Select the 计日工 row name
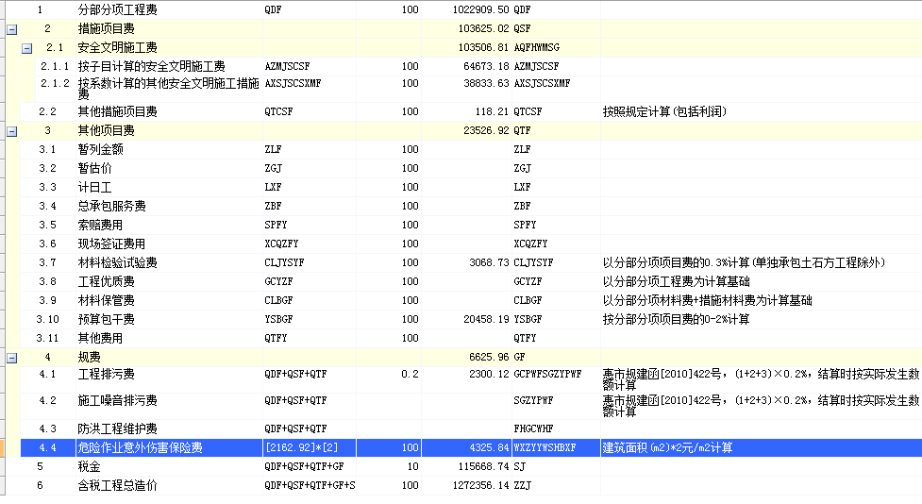The image size is (922, 504). coord(95,187)
